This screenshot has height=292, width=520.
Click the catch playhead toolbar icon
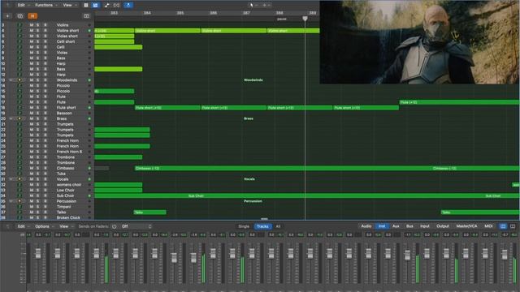[116, 5]
